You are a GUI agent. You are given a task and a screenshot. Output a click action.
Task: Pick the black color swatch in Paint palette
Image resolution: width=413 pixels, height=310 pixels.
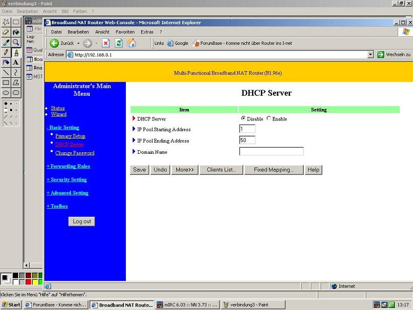pyautogui.click(x=16, y=275)
